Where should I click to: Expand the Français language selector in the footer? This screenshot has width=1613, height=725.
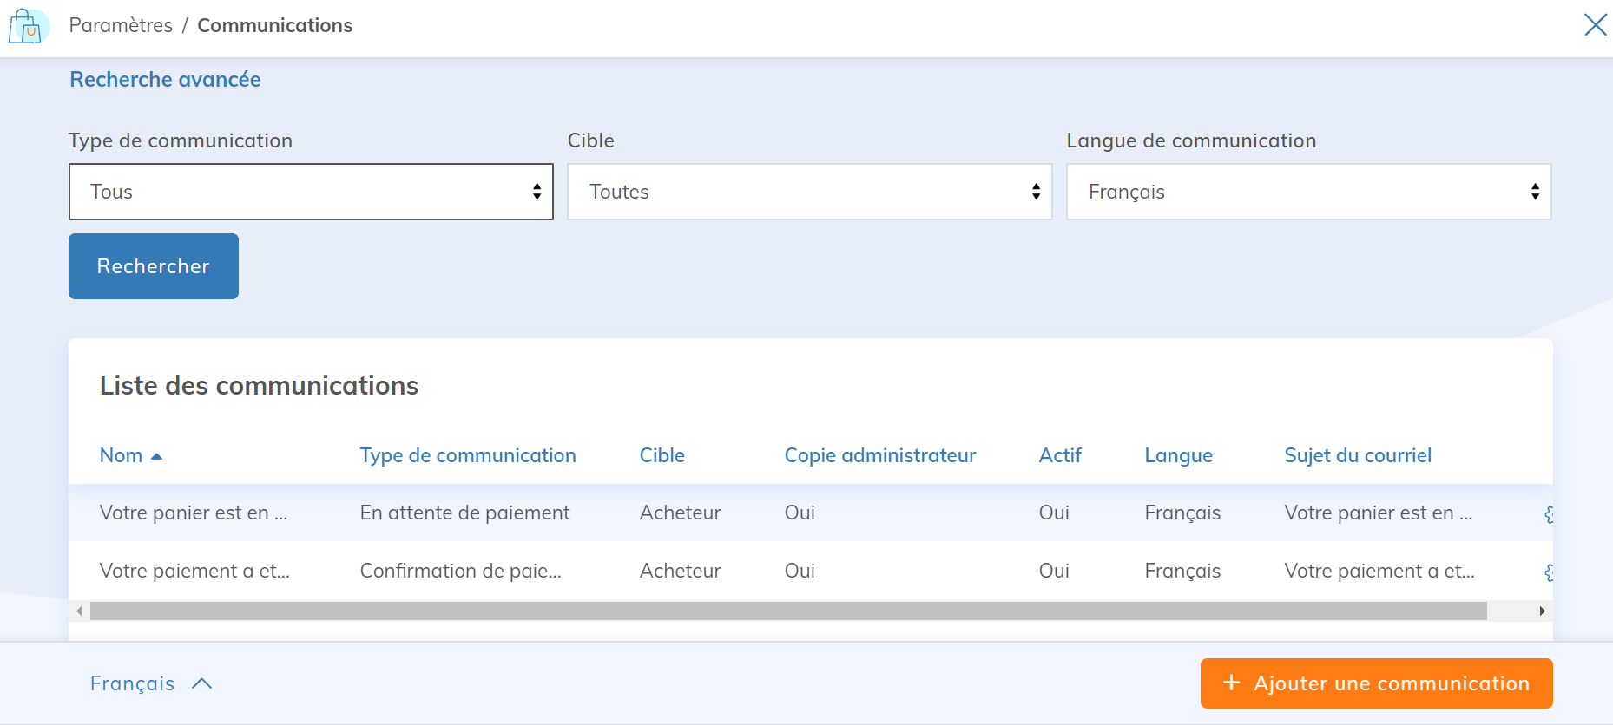[x=151, y=683]
